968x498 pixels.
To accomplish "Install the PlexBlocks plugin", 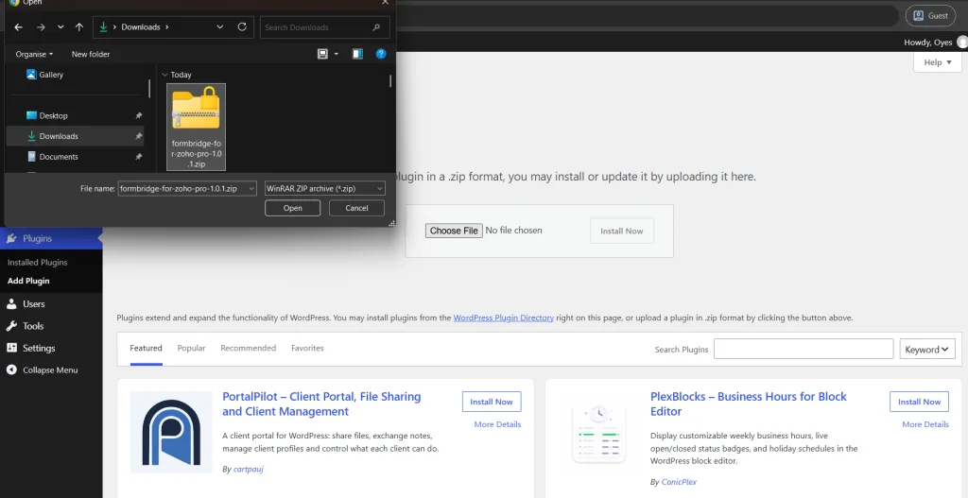I will (919, 402).
